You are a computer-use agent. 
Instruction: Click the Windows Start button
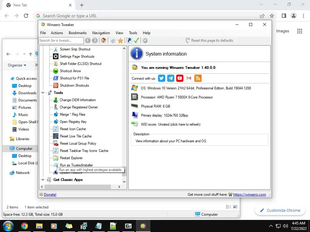[x=8, y=226]
